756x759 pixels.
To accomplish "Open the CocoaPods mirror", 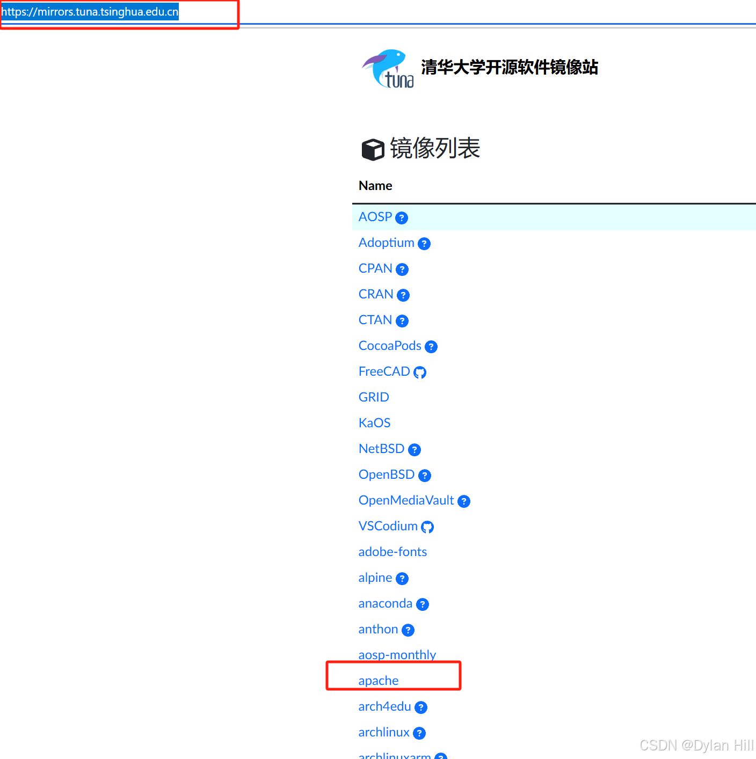I will coord(390,346).
